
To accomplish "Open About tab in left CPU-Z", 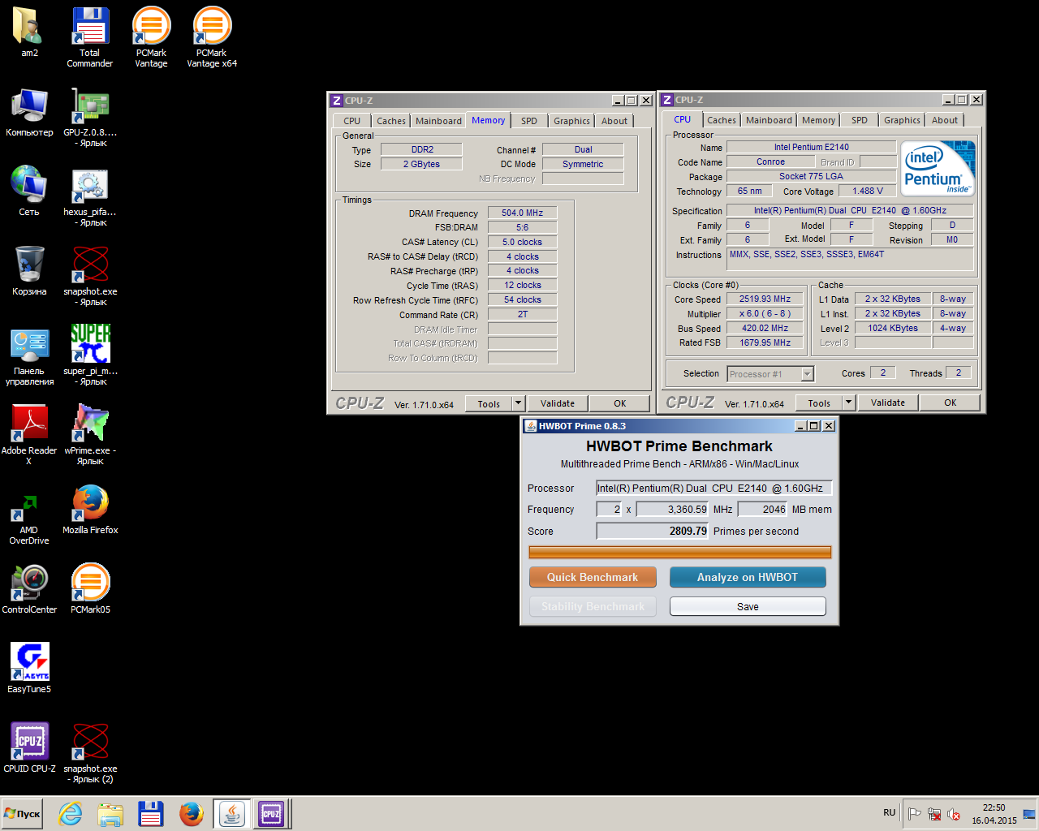I will 614,121.
